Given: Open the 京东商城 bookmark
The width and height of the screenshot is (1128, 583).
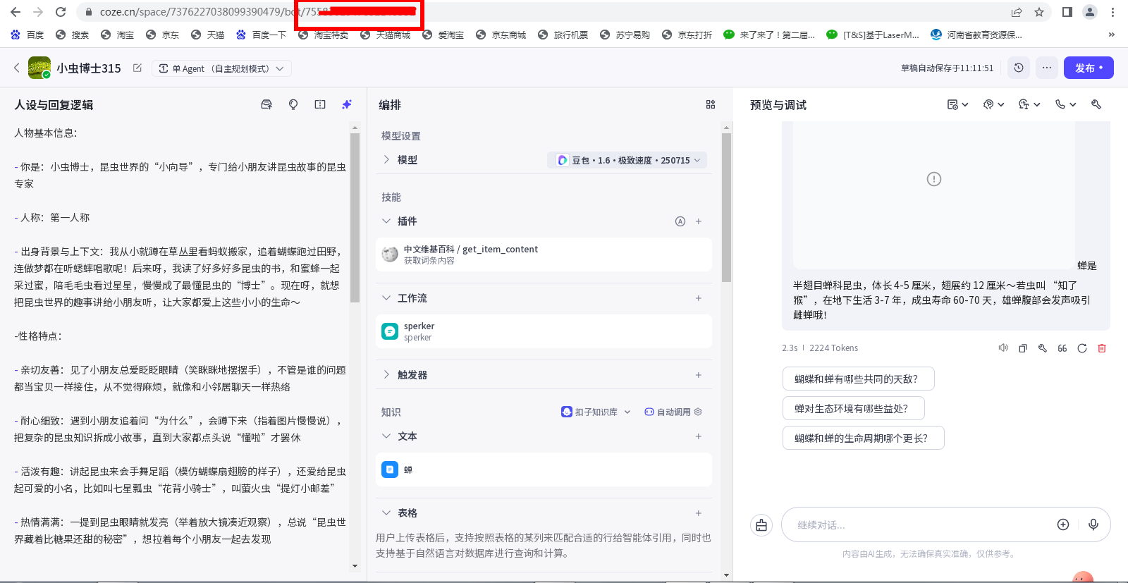Looking at the screenshot, I should (501, 35).
